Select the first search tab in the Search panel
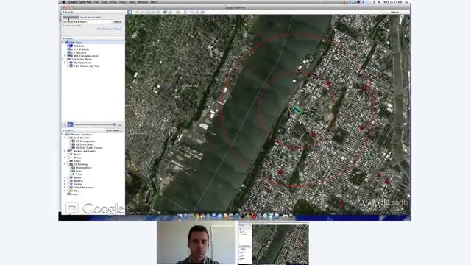 pyautogui.click(x=71, y=18)
